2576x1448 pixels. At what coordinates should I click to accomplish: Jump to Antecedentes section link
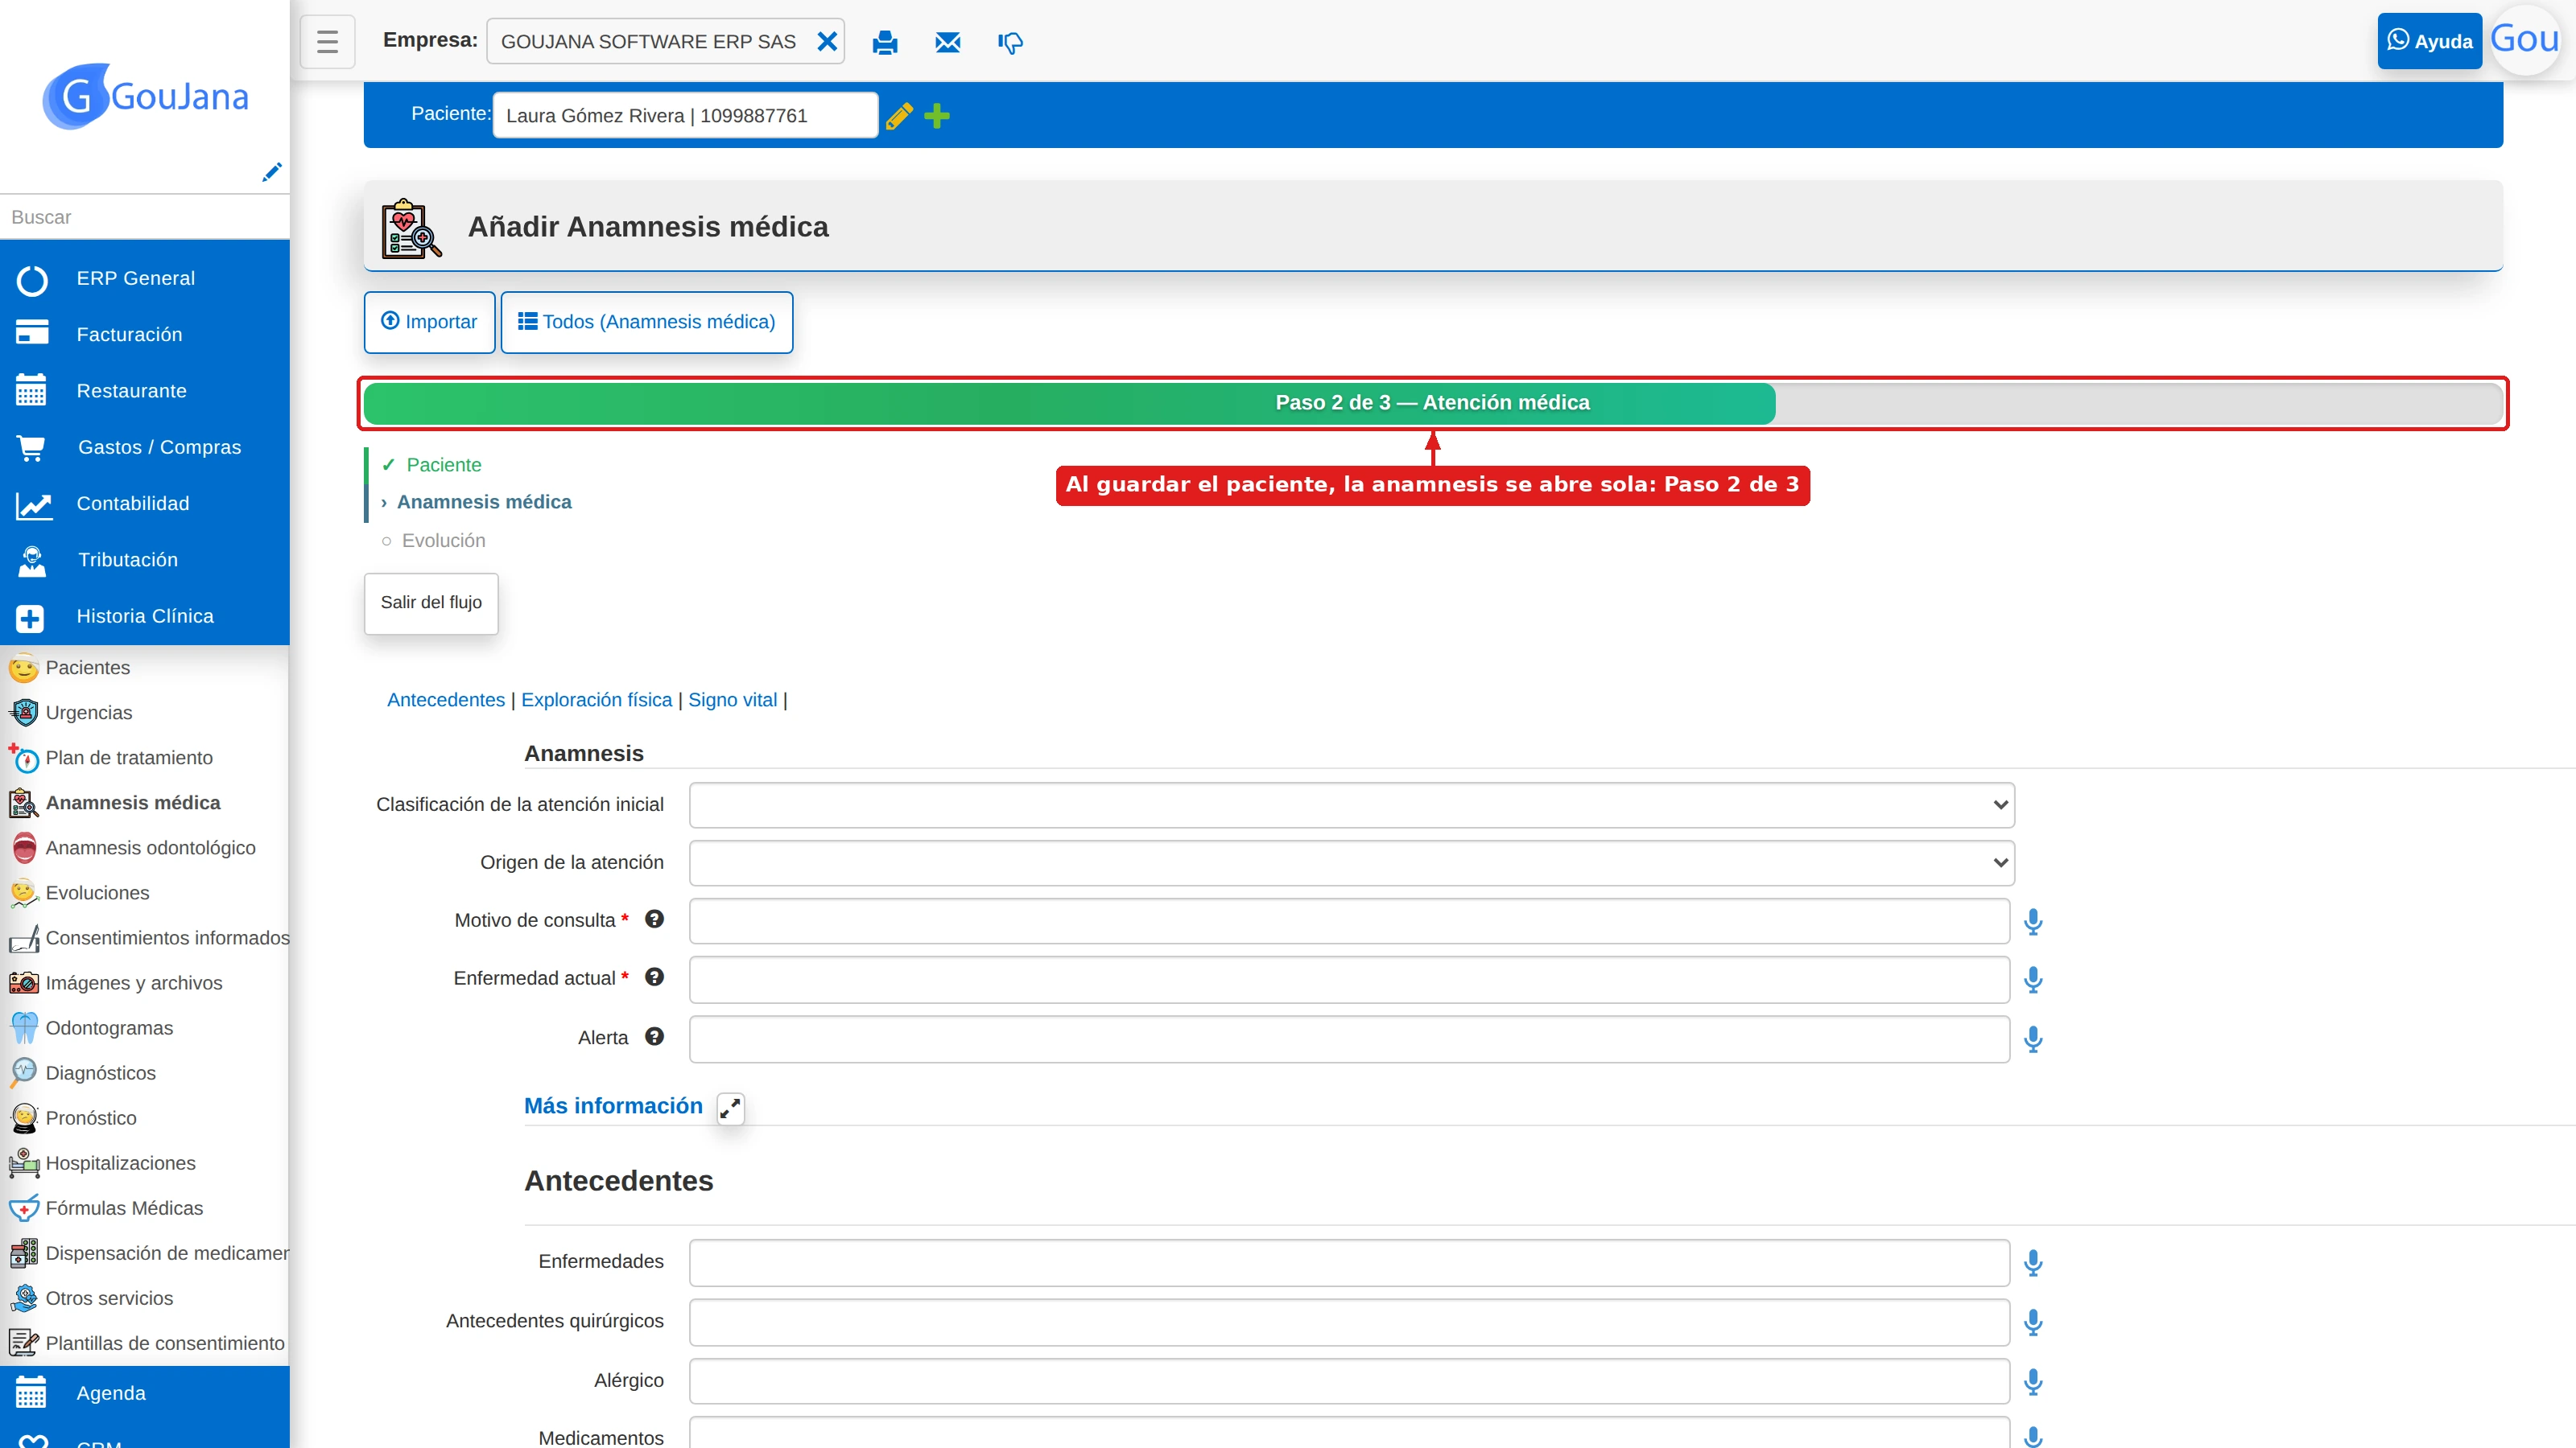[446, 700]
